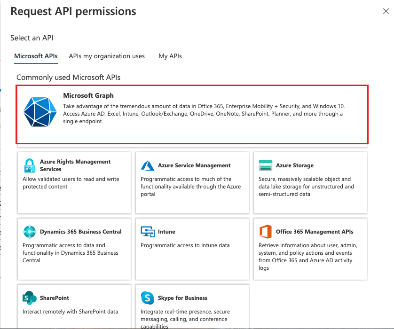Click the Office 365 Management APIs icon
394x329 pixels.
tap(266, 232)
